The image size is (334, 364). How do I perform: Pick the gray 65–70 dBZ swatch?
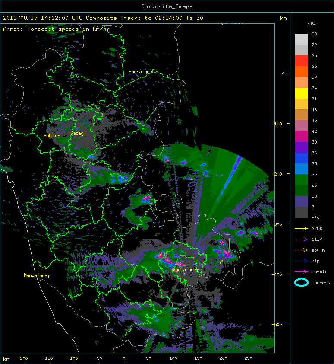pos(301,50)
